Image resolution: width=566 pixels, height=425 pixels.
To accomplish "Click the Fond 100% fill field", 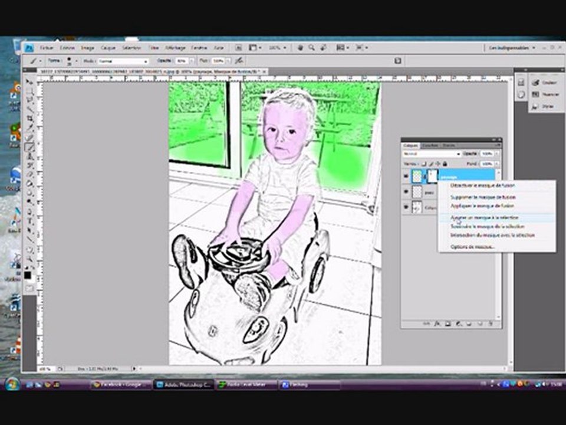I will click(487, 164).
